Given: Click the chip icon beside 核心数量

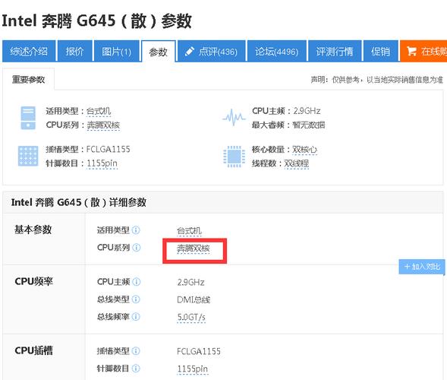Looking at the screenshot, I should coord(234,156).
